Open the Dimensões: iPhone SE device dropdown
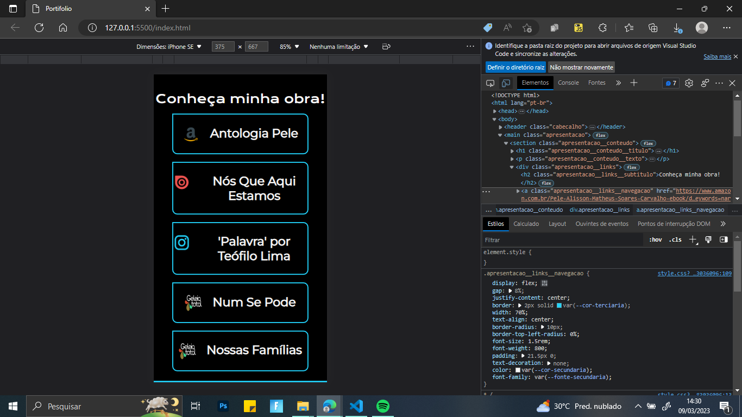742x417 pixels. (x=169, y=47)
